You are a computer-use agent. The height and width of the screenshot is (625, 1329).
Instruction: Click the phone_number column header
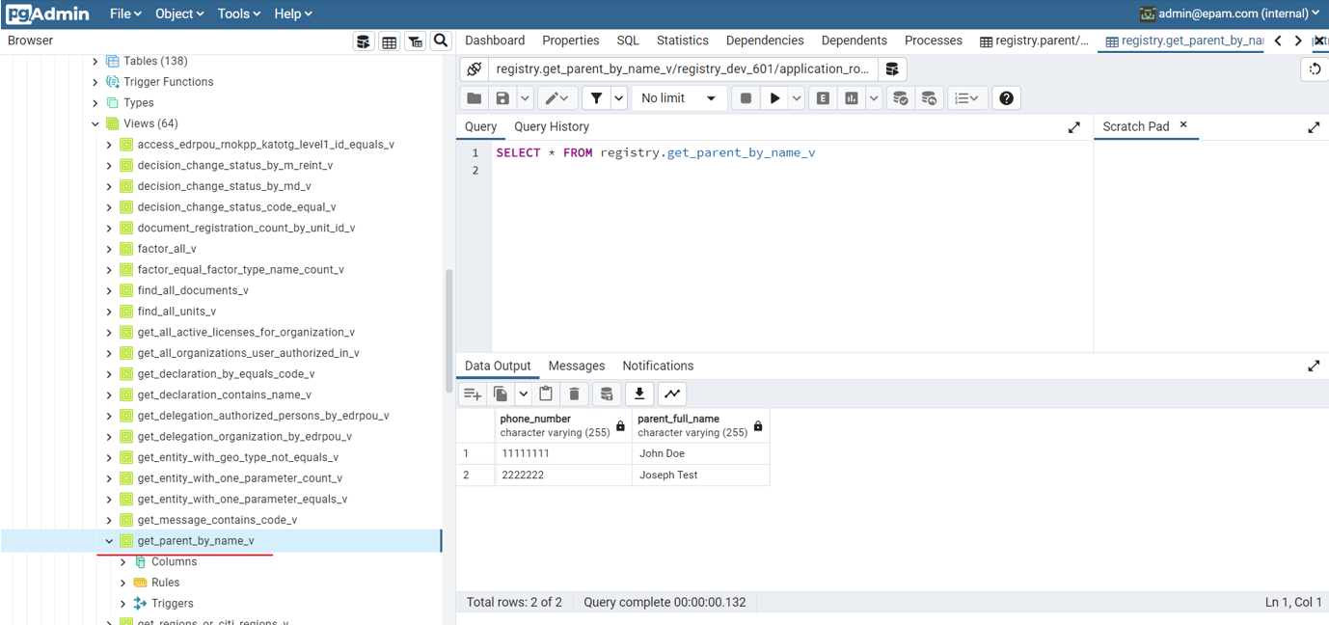[563, 425]
